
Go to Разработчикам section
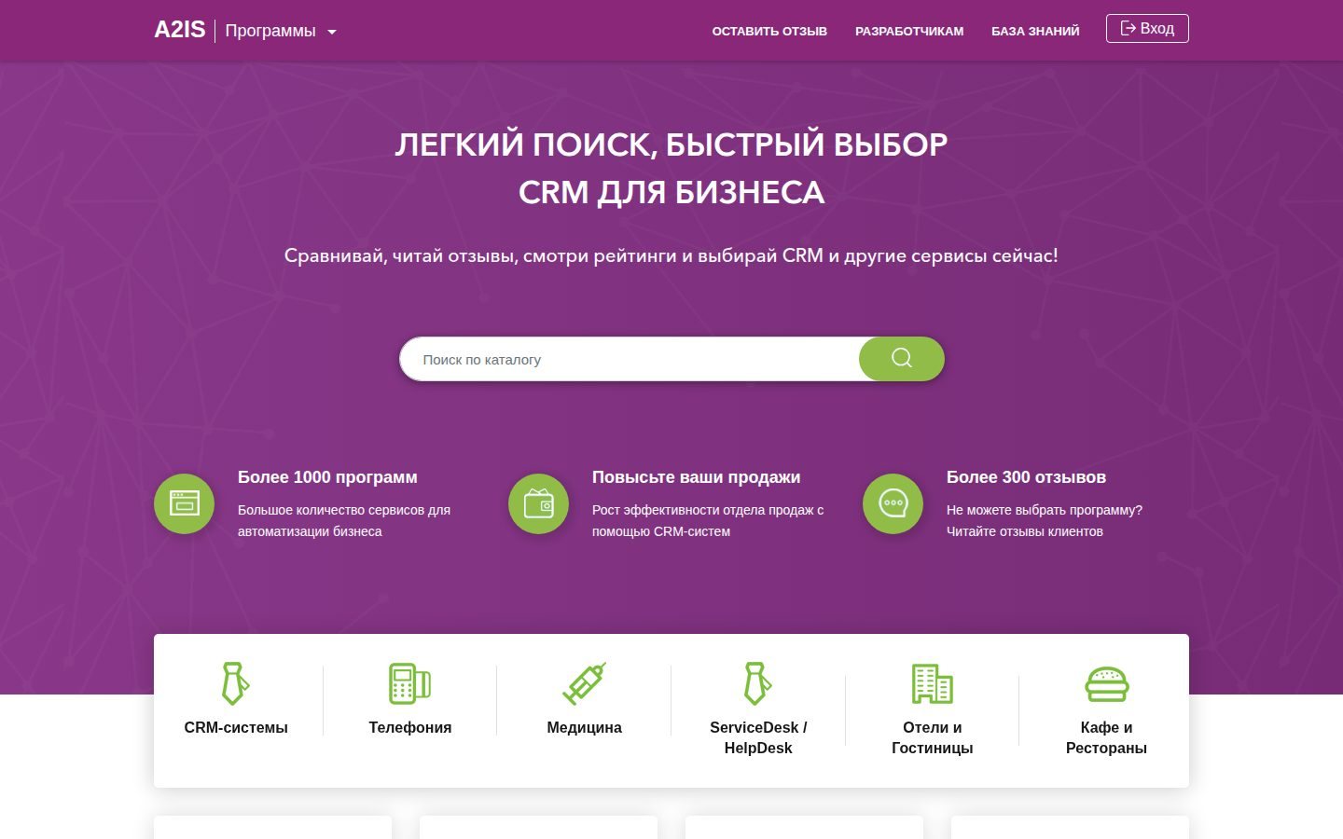tap(909, 31)
